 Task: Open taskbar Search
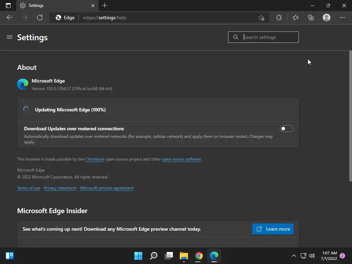coord(154,256)
